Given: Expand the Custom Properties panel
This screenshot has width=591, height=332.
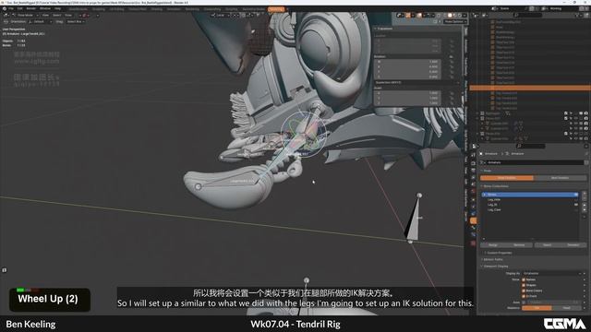Looking at the screenshot, I should pyautogui.click(x=498, y=253).
